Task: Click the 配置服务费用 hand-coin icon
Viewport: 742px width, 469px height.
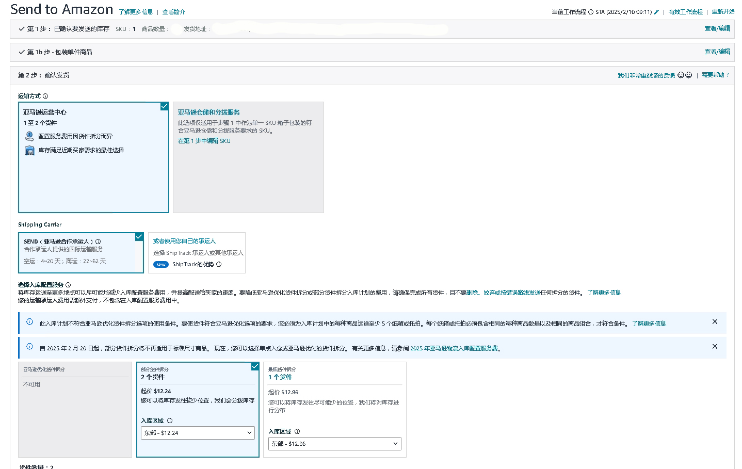Action: [29, 136]
